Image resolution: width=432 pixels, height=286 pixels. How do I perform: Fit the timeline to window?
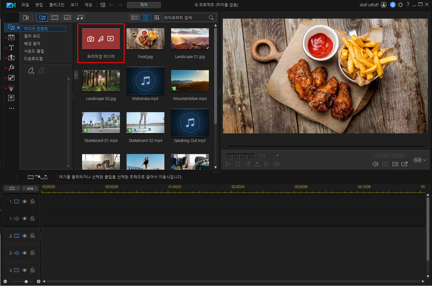click(x=30, y=189)
